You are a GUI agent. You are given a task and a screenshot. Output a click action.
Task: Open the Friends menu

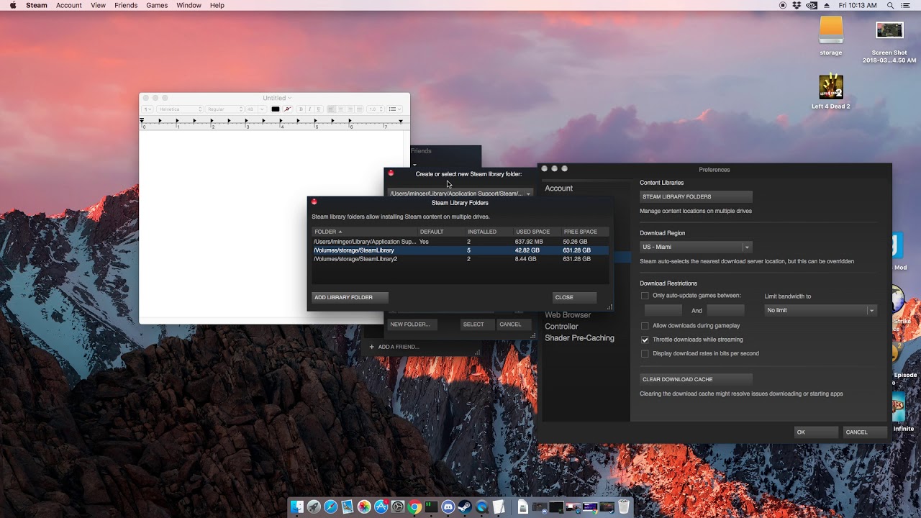(126, 5)
